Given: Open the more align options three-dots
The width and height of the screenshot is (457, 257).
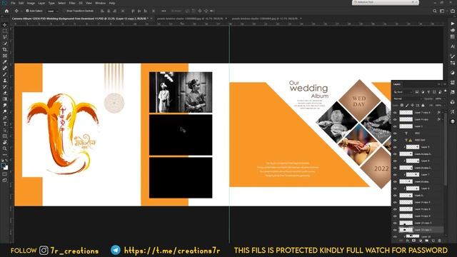Looking at the screenshot, I should [164, 11].
